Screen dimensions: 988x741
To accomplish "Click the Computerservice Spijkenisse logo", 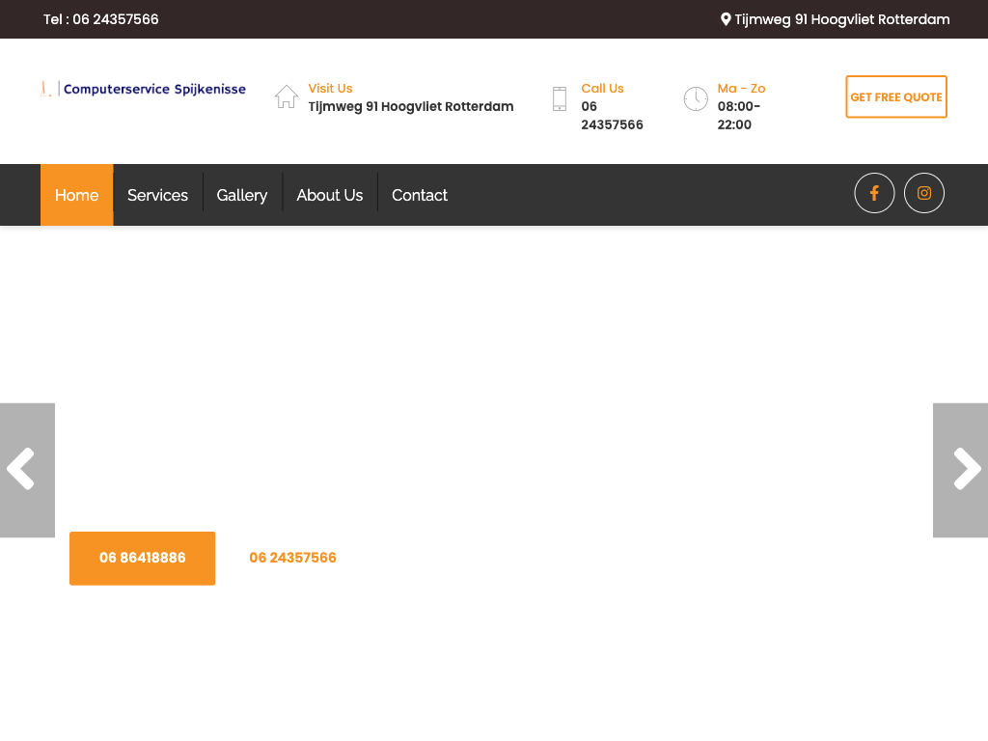I will pyautogui.click(x=144, y=89).
